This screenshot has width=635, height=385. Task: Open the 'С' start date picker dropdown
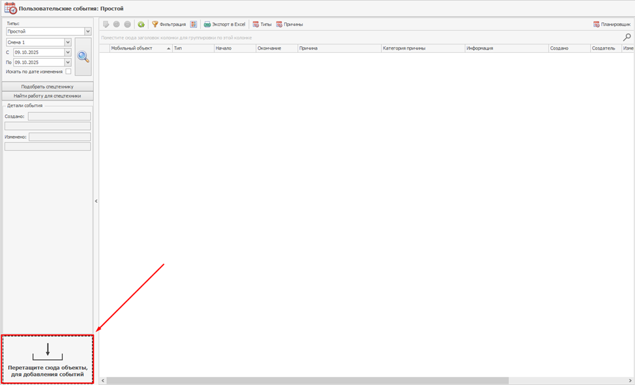coord(68,52)
